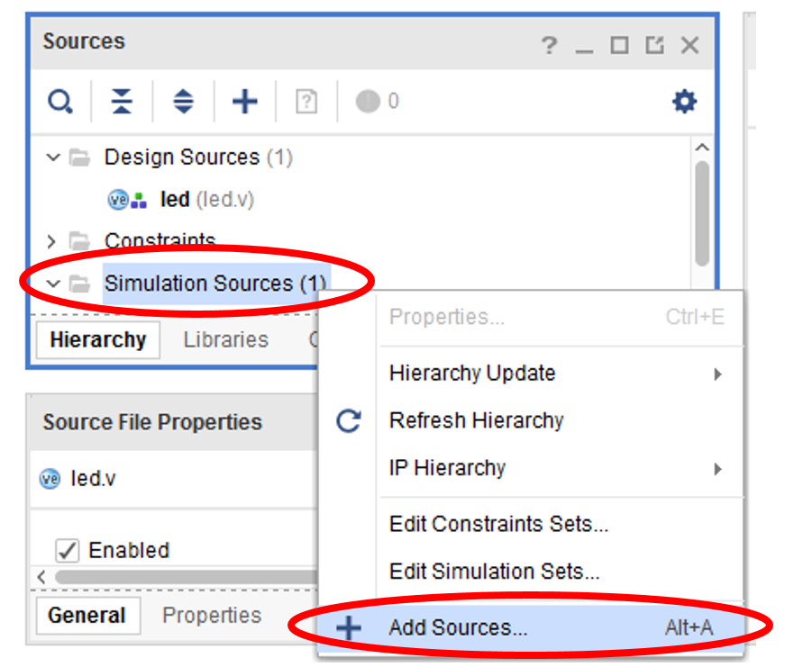Select Edit Simulation Sets menu entry
Image resolution: width=794 pixels, height=667 pixels.
494,572
